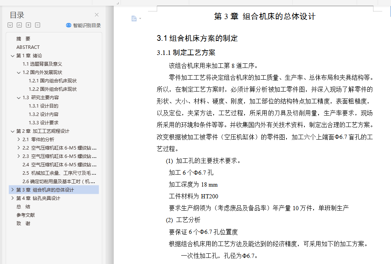The image size is (391, 264).
Task: Click line (1) 加工孔的主要技术要求
Action: coord(203,161)
